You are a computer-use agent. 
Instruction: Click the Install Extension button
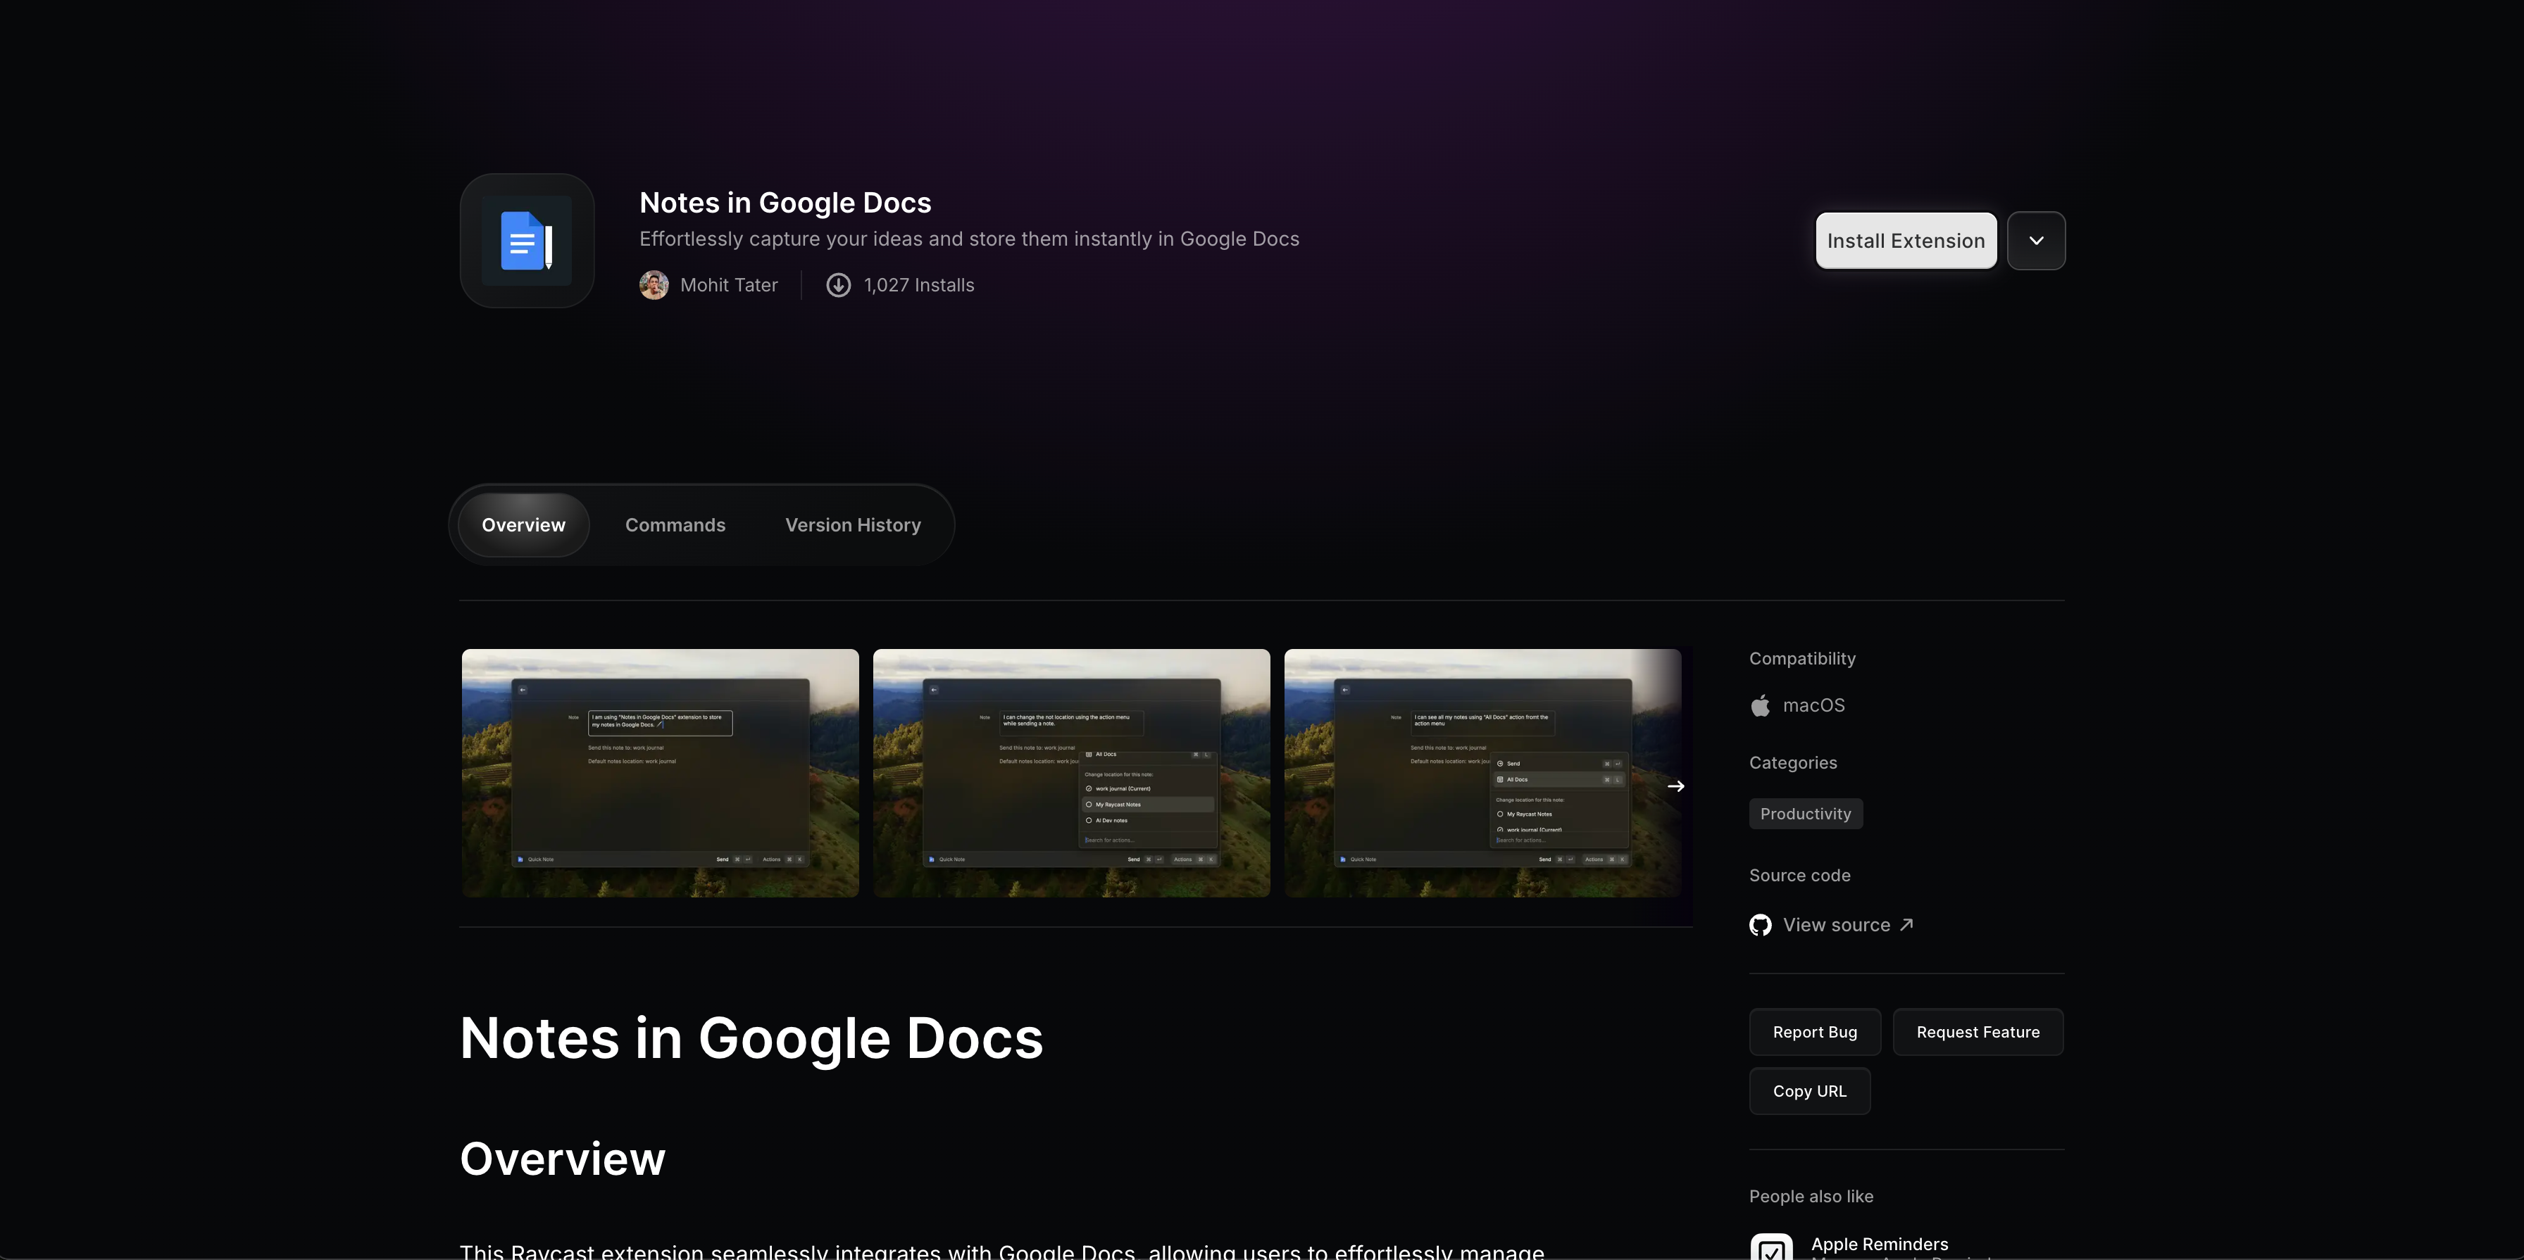(x=1905, y=240)
